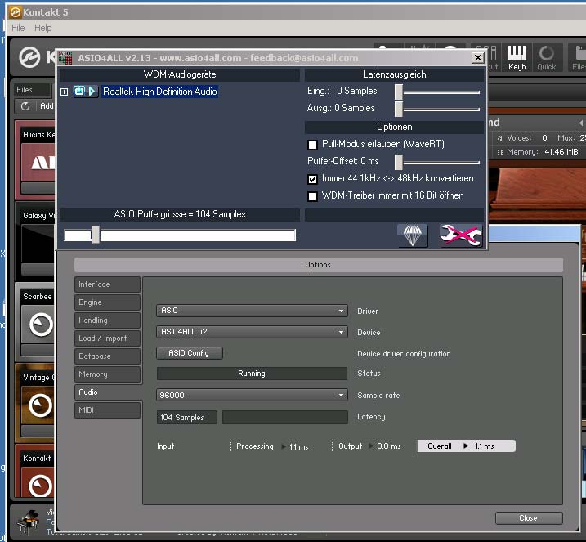The width and height of the screenshot is (586, 542).
Task: Click the play arrow icon beside Realtek
Action: coord(92,92)
